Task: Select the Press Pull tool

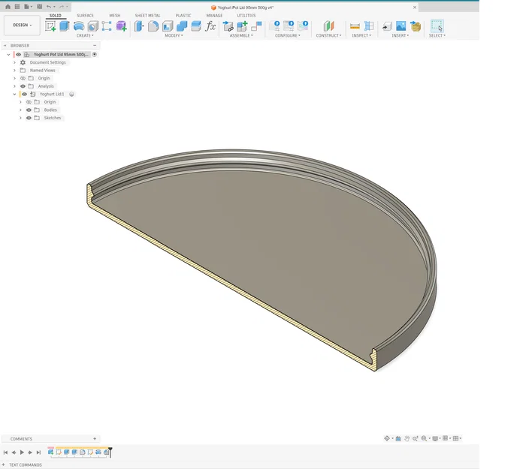Action: 139,26
